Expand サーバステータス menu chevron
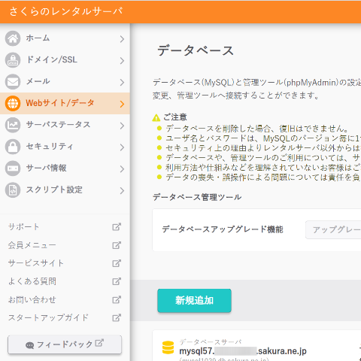 tap(122, 126)
